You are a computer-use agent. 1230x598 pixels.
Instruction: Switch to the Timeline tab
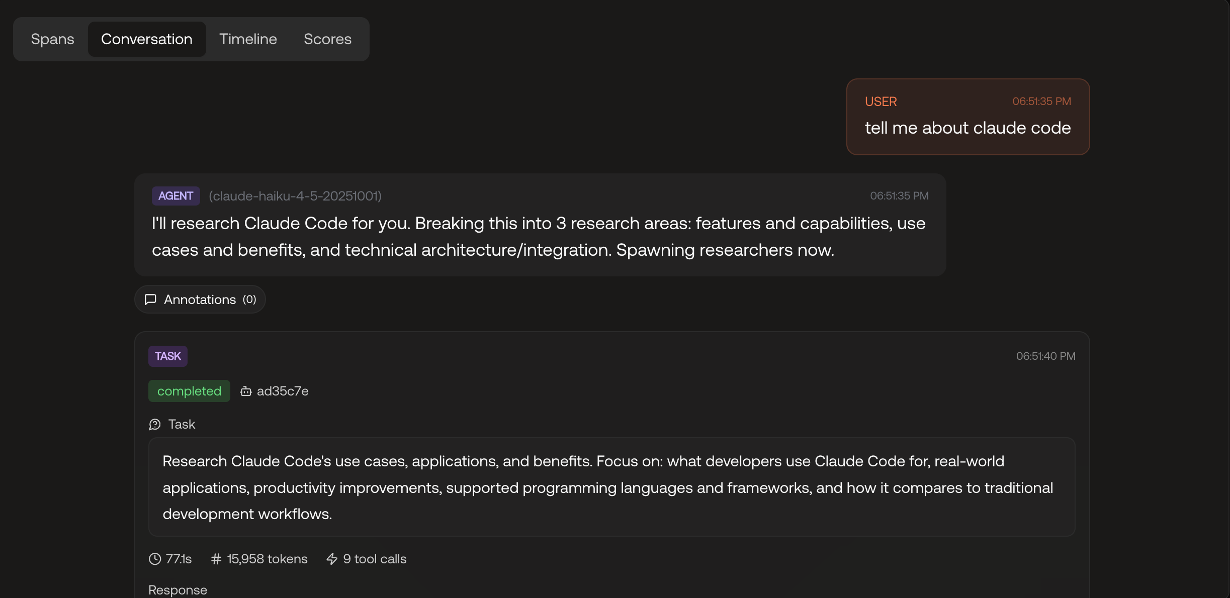point(248,39)
